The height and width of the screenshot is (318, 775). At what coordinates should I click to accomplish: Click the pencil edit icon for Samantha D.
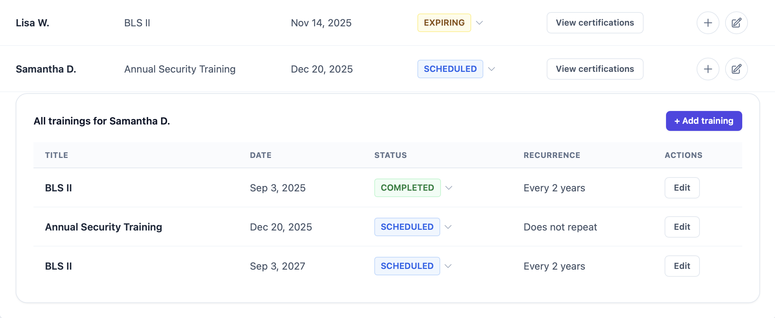tap(736, 69)
